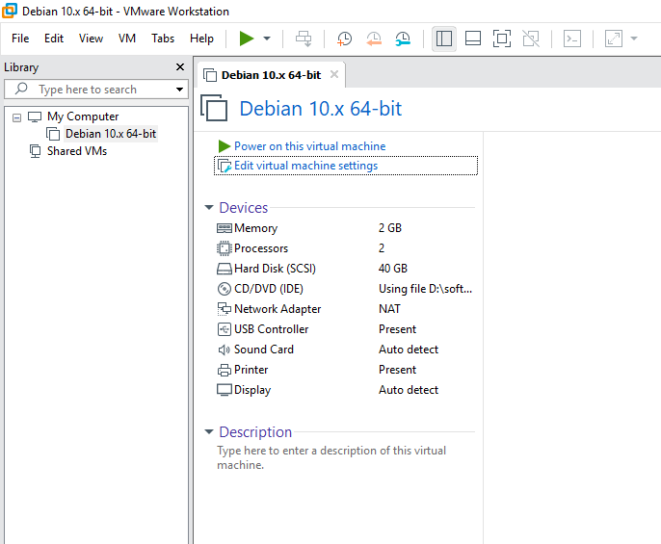The width and height of the screenshot is (661, 544).
Task: Click the CD/DVD (IDE) device
Action: (x=346, y=289)
